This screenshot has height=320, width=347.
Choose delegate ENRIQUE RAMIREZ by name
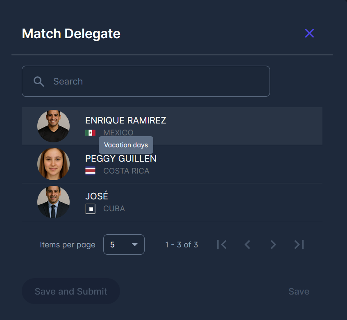coord(125,120)
